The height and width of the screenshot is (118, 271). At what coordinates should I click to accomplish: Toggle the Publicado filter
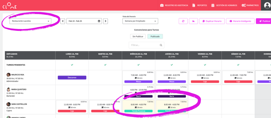coord(155,36)
